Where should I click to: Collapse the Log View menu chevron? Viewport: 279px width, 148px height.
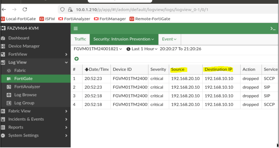tap(66, 63)
